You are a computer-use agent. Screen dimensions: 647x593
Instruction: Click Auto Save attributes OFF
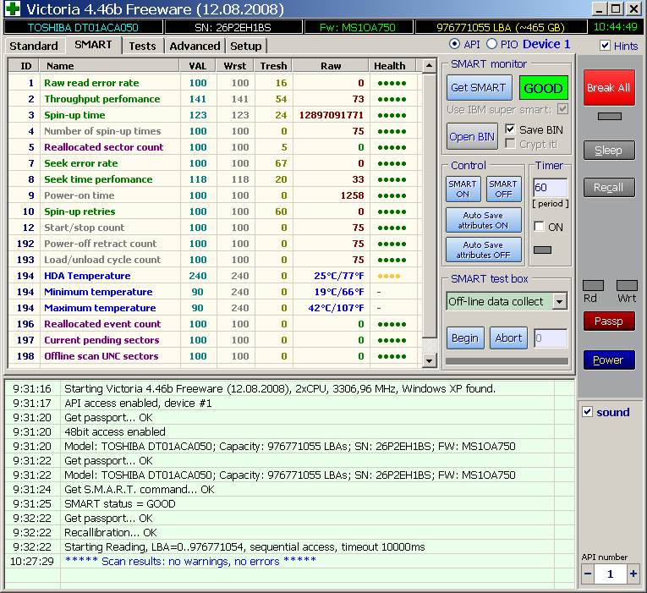coord(484,250)
